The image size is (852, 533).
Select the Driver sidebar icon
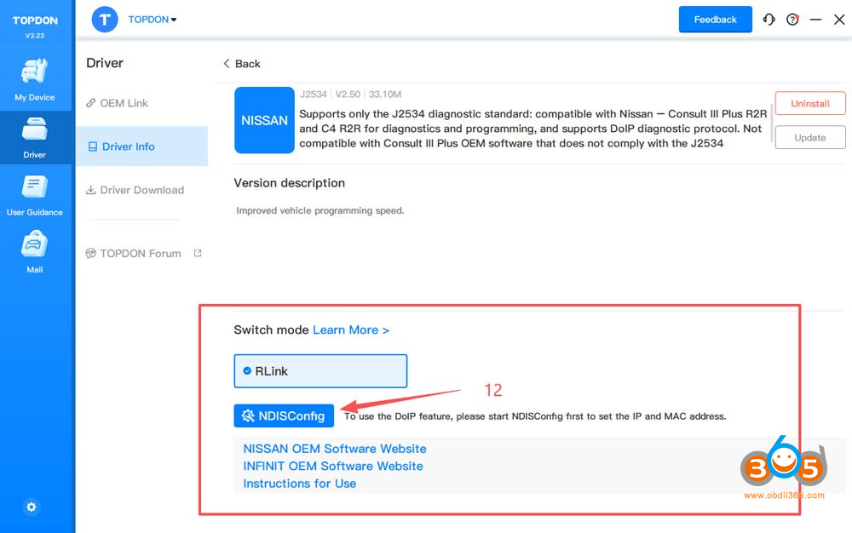tap(35, 137)
